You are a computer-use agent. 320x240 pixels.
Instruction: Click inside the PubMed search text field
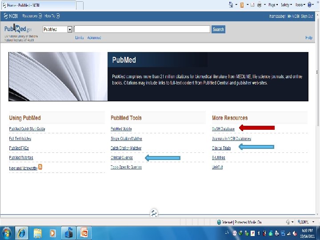point(142,29)
